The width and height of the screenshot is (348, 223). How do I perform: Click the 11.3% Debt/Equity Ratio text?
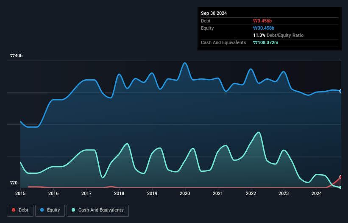click(278, 35)
